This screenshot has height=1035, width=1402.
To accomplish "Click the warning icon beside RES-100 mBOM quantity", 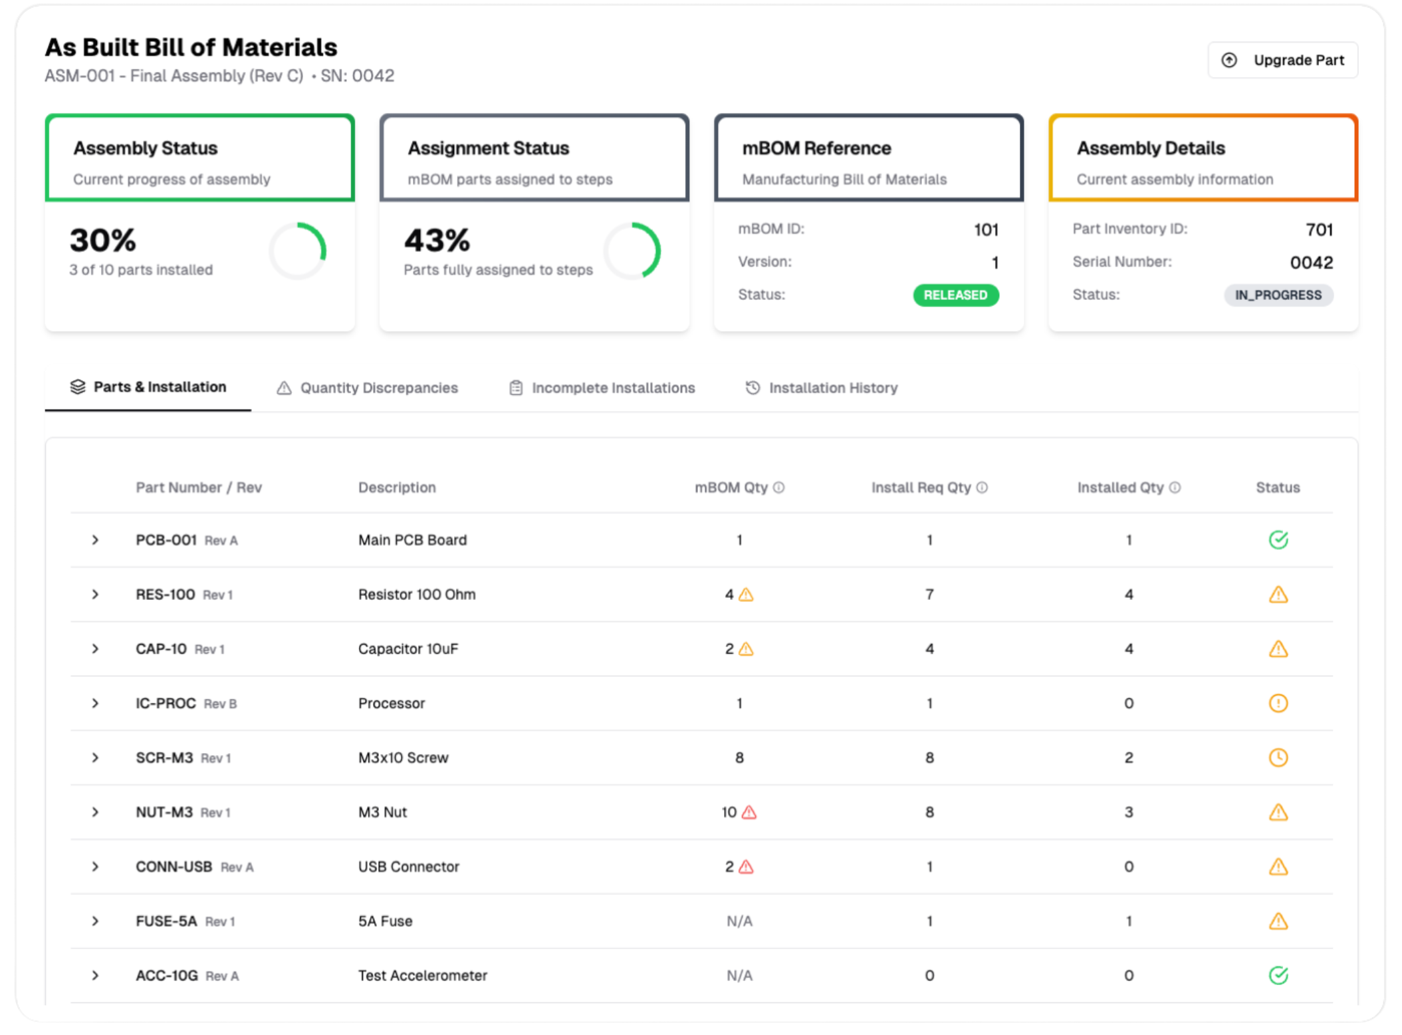I will [x=746, y=595].
